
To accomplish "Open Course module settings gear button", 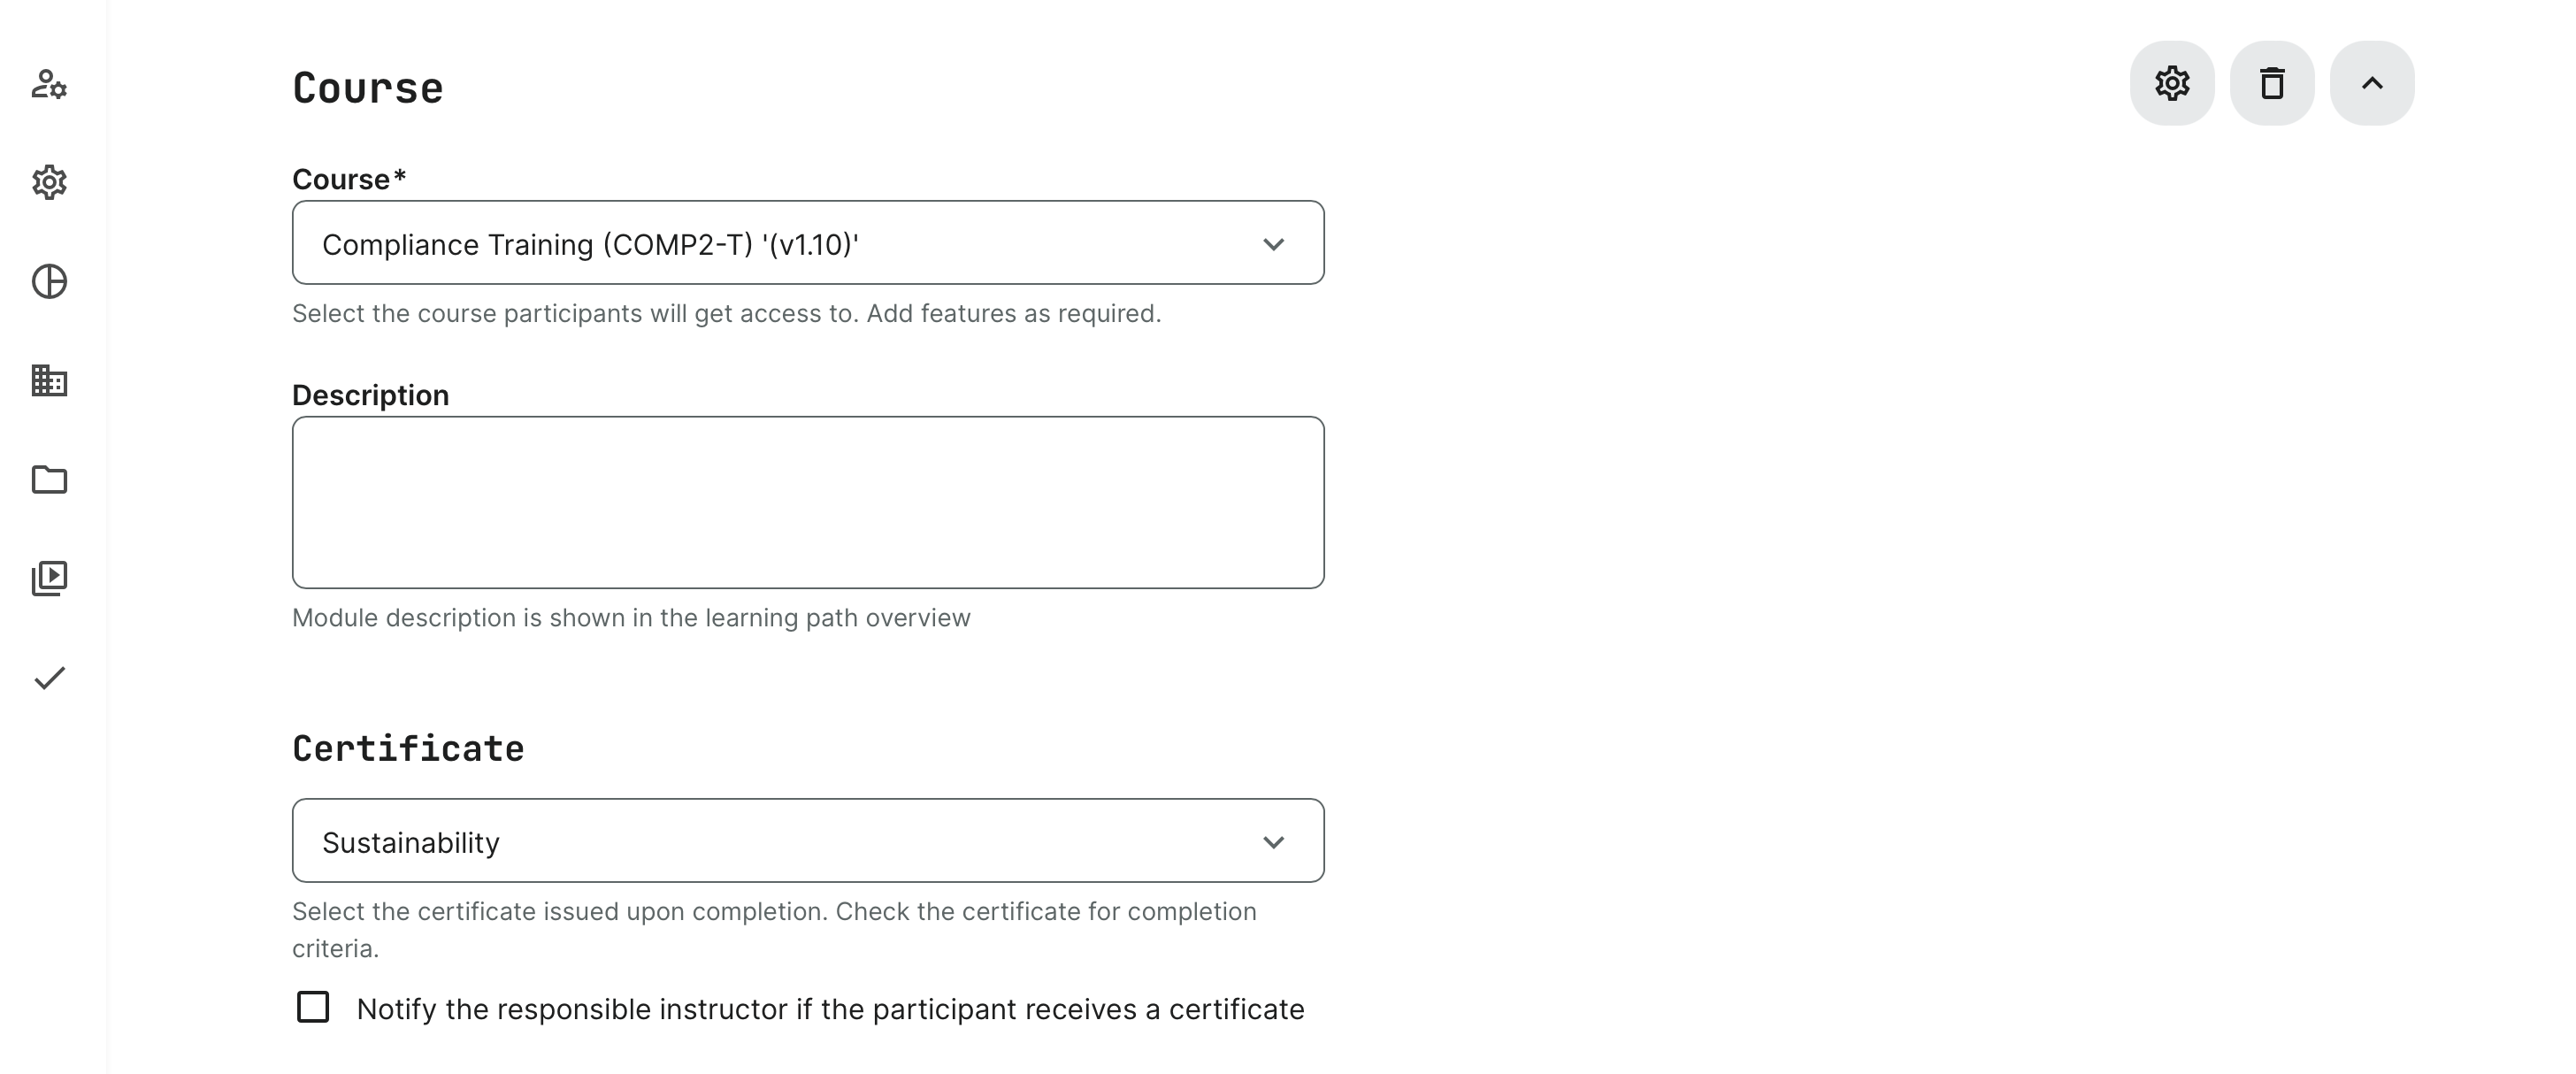I will click(2171, 83).
